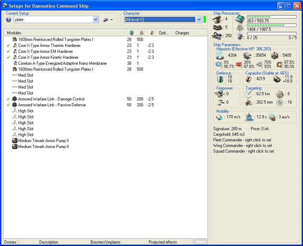Click the CPU usage progress bar
This screenshot has width=303, height=246.
[x=272, y=17]
